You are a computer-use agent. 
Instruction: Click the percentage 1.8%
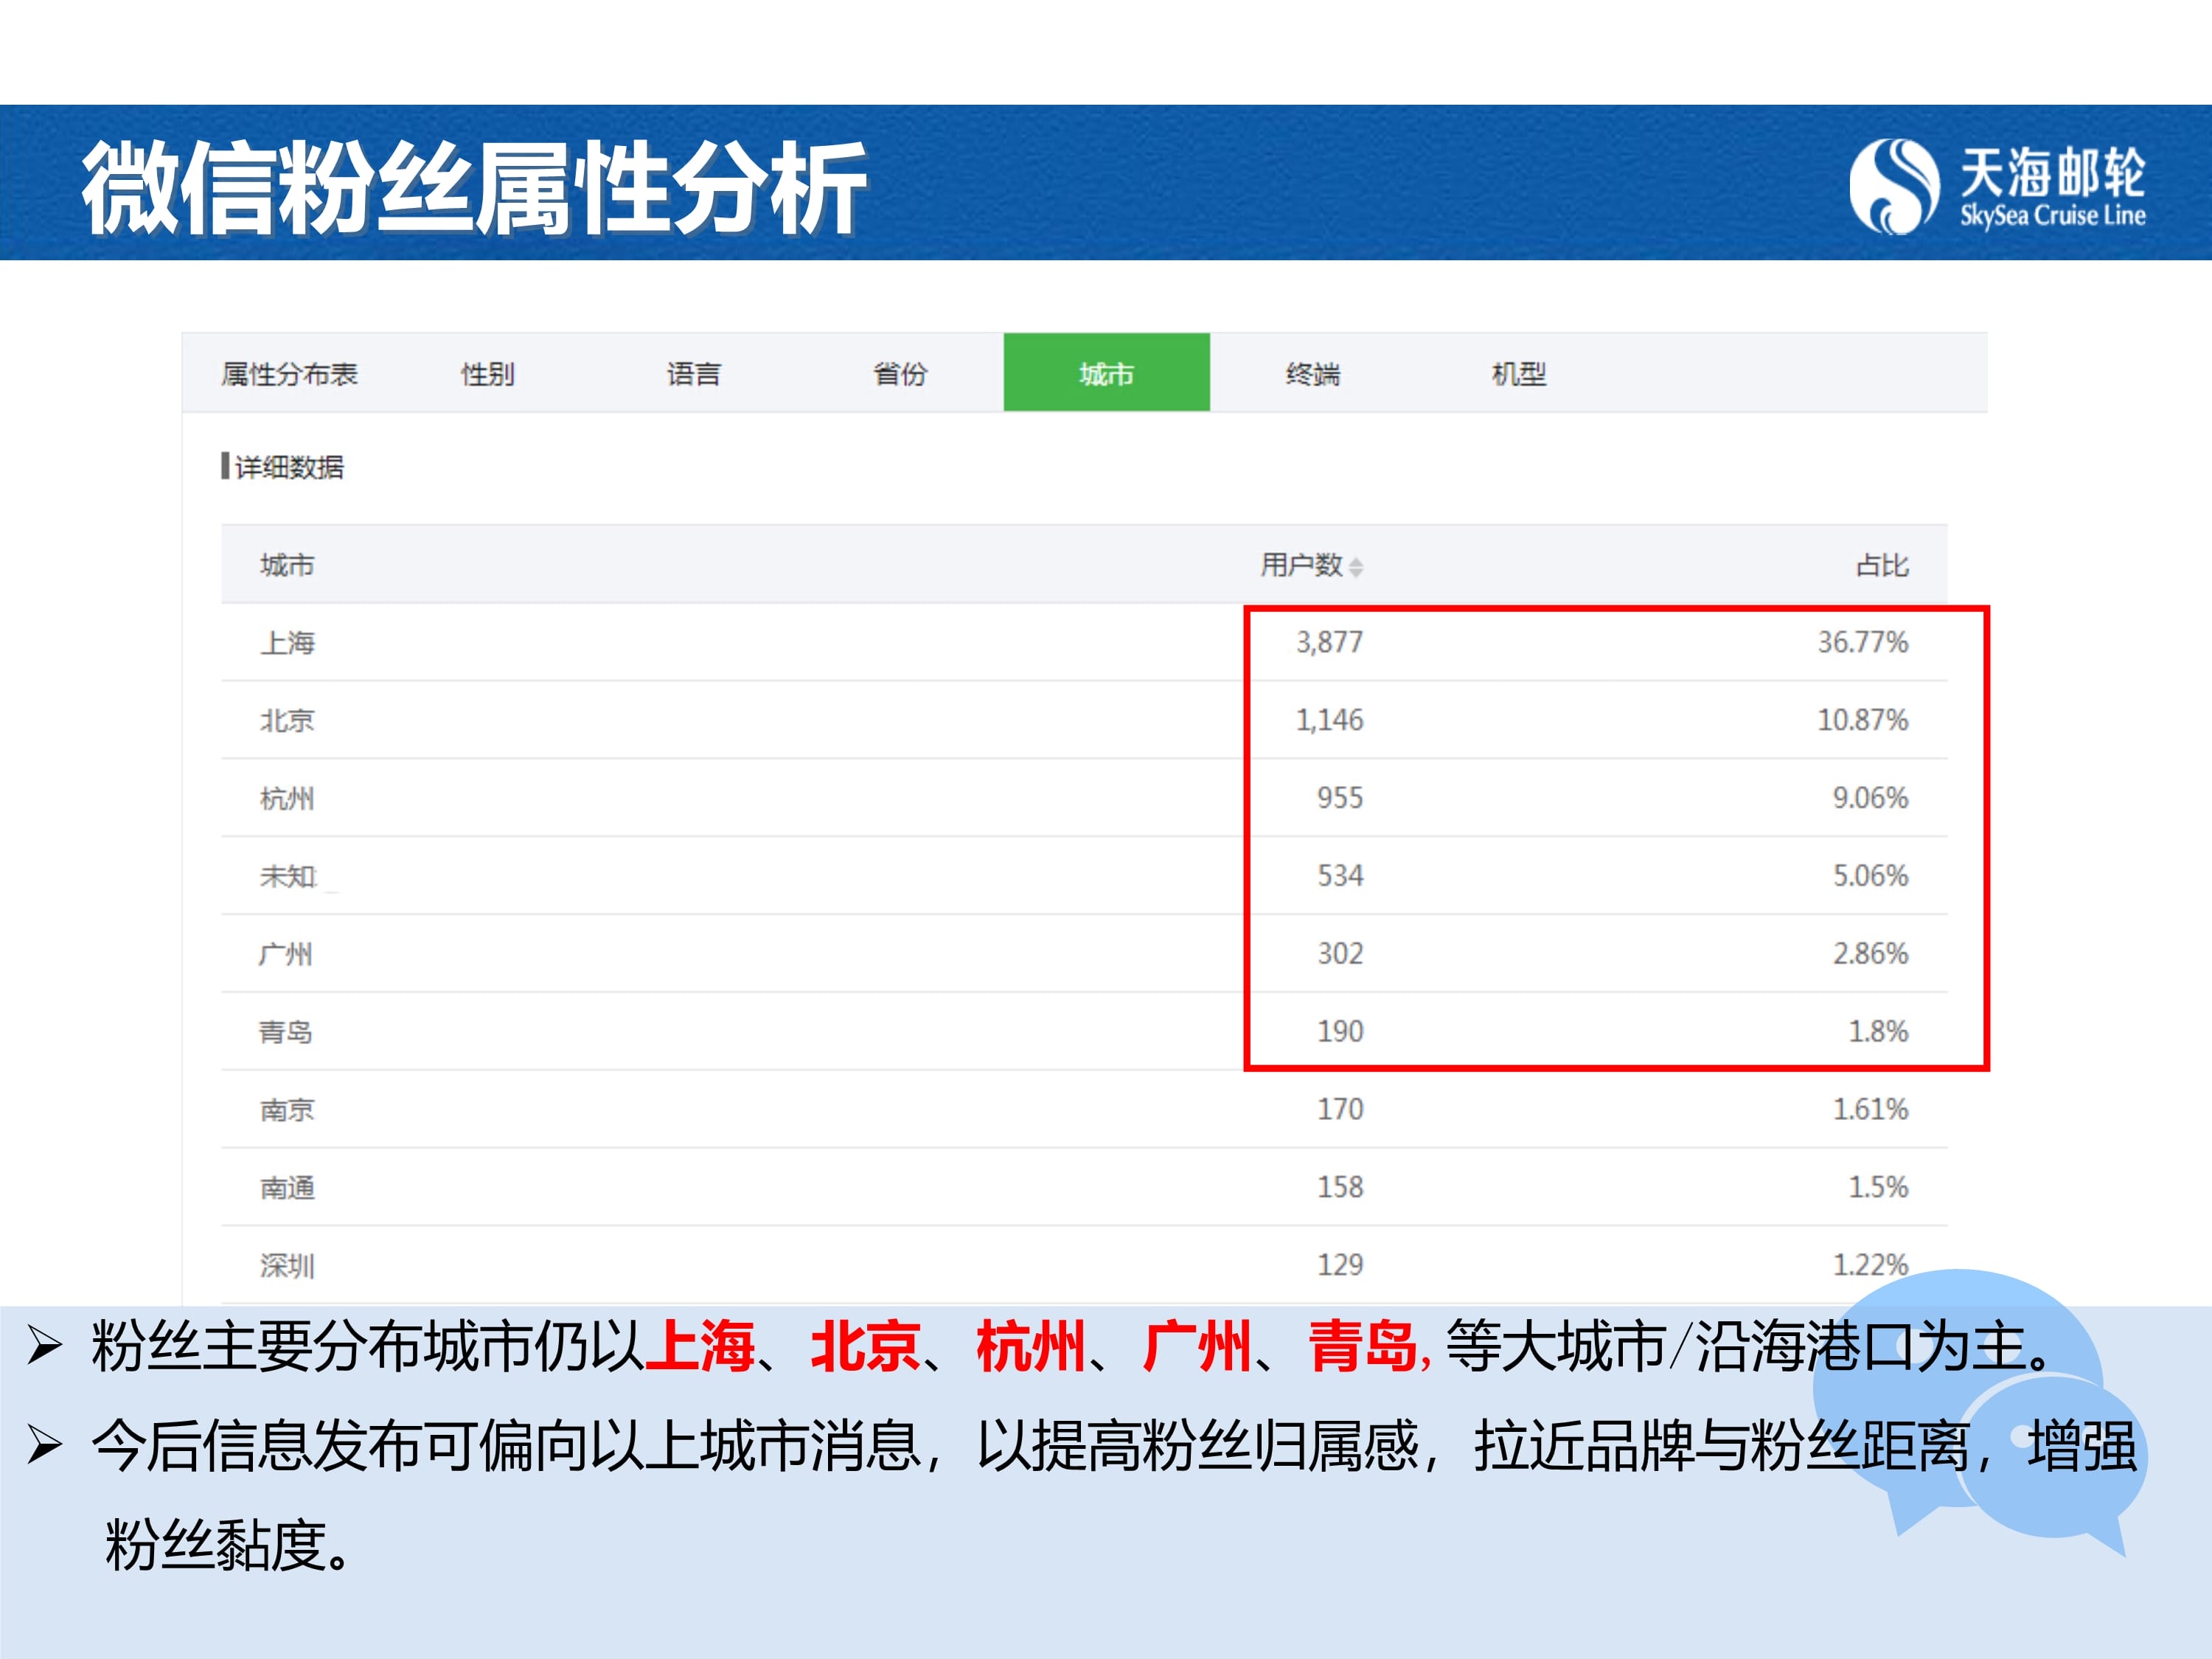(1878, 1032)
